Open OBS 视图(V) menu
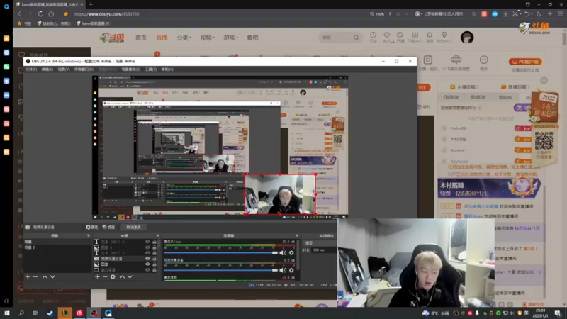The height and width of the screenshot is (319, 567). click(x=64, y=69)
